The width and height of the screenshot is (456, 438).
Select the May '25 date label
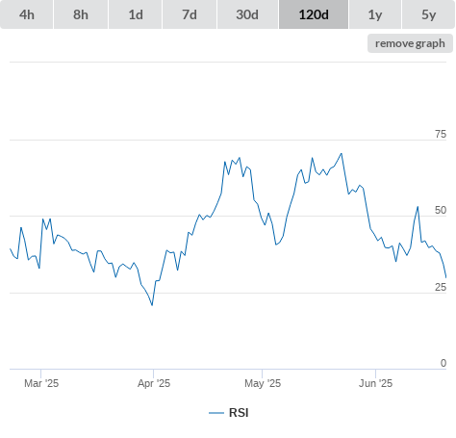(263, 383)
